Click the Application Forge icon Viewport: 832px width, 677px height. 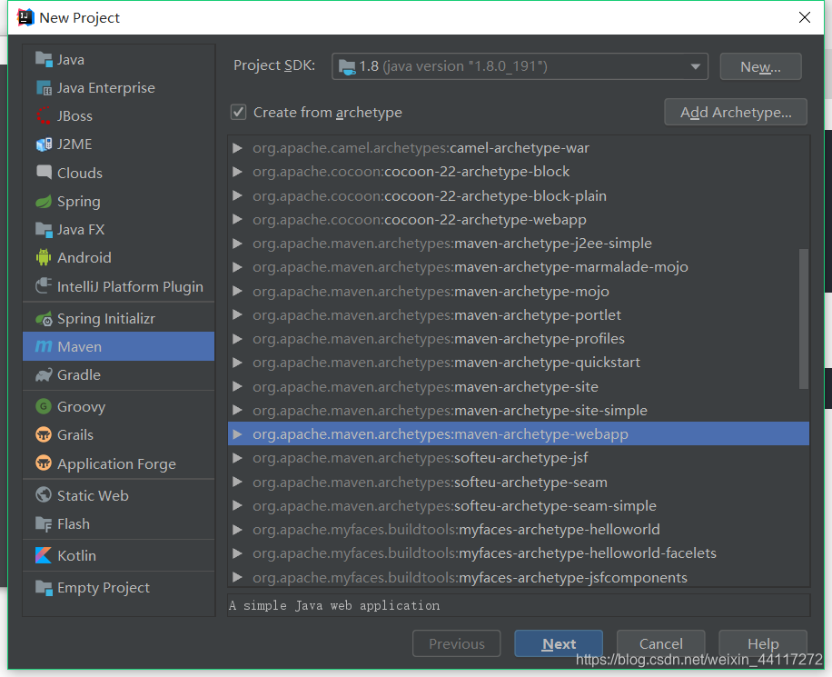(44, 463)
